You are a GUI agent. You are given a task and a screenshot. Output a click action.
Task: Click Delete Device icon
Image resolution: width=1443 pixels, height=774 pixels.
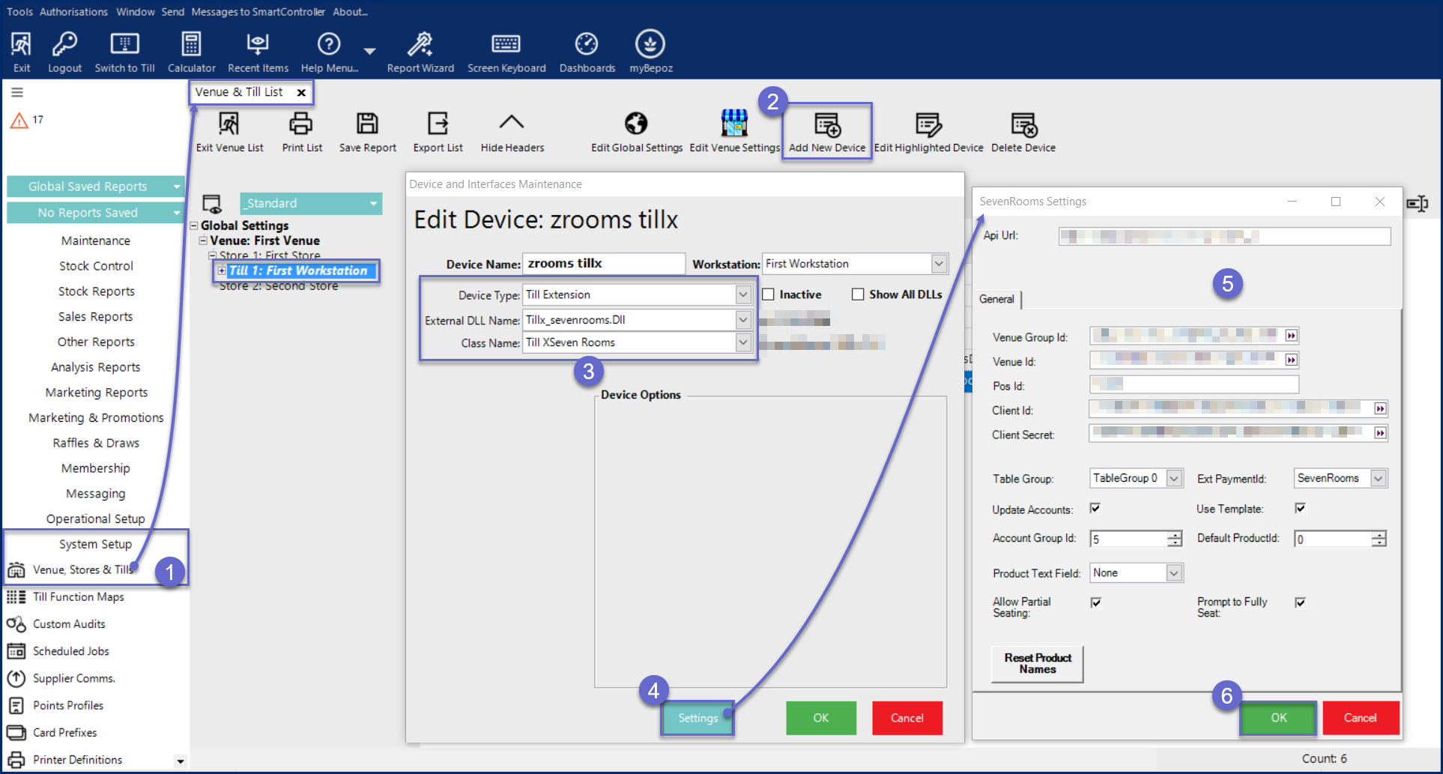pyautogui.click(x=1023, y=124)
